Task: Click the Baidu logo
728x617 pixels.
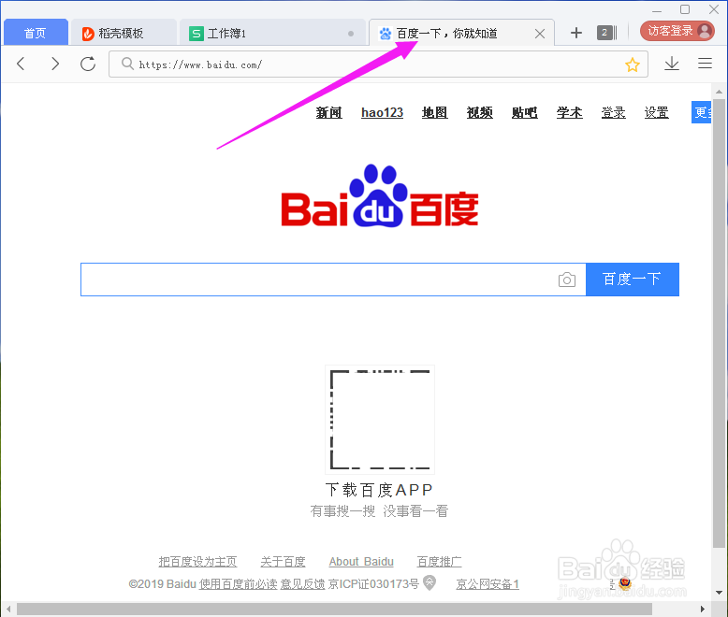Action: 380,195
